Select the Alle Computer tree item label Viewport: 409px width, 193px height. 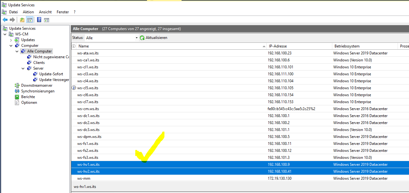click(x=39, y=51)
